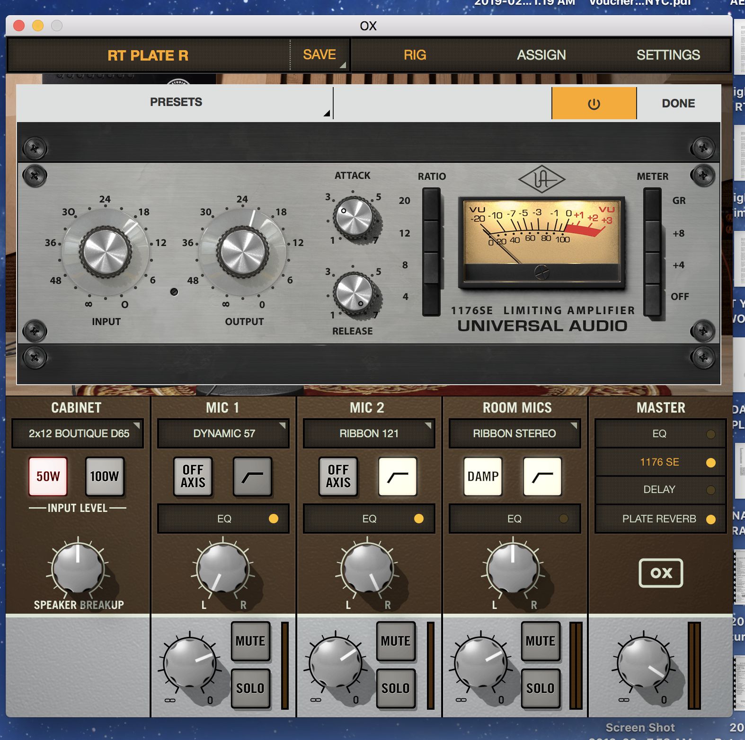The image size is (745, 740).
Task: Adjust Master level knob
Action: point(644,662)
